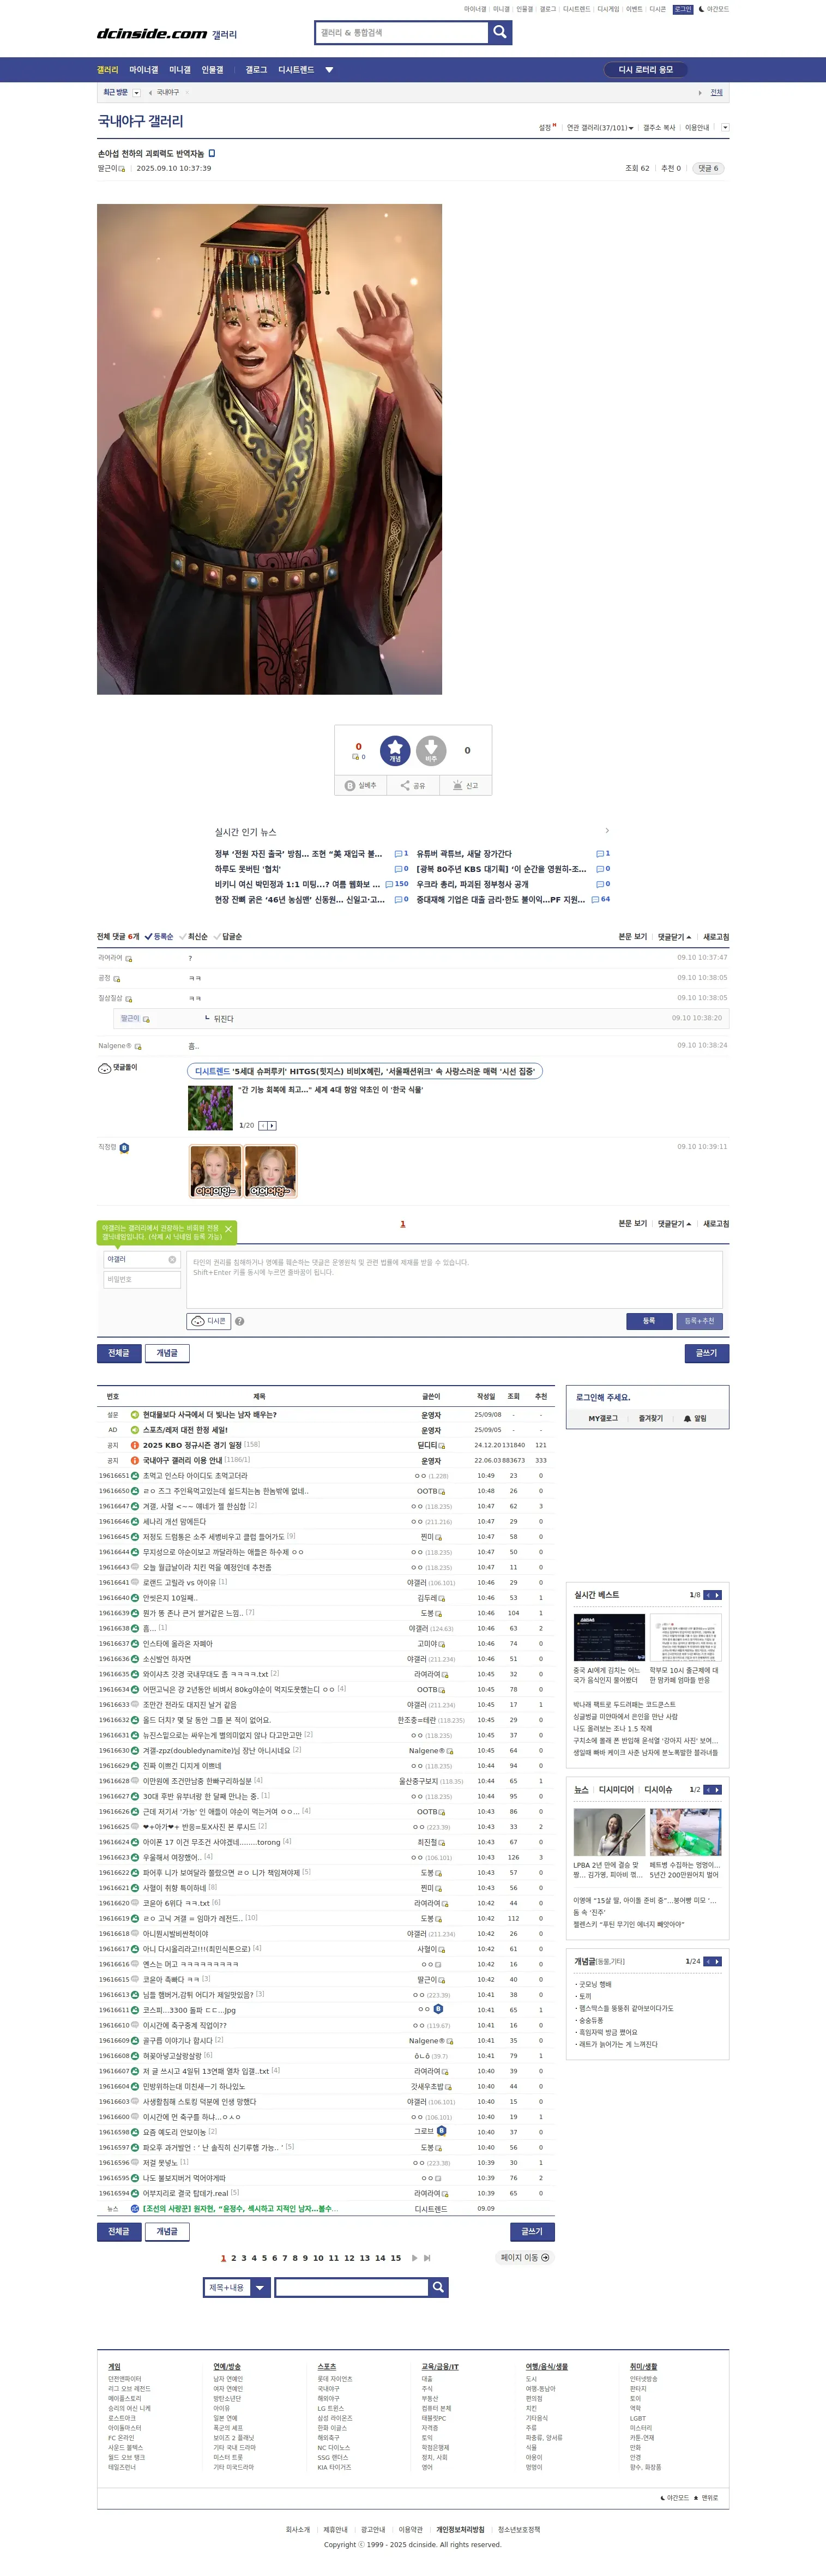Open the 인물갤 nav menu
This screenshot has width=826, height=2576.
[213, 70]
